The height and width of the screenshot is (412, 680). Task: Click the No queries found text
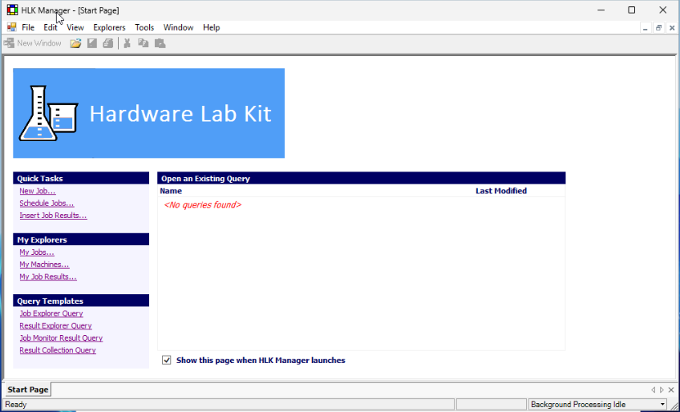[203, 204]
